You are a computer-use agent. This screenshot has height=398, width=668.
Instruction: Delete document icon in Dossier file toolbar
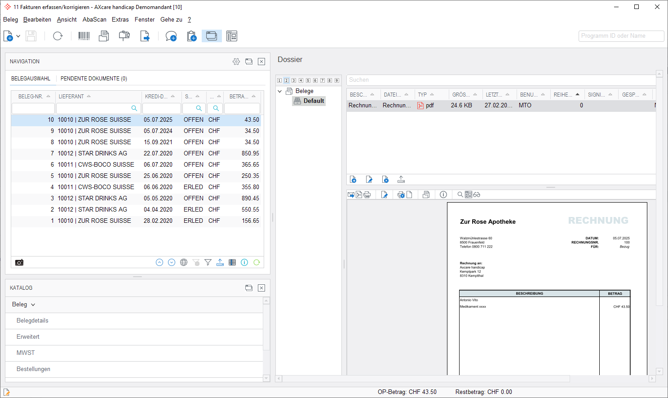point(385,180)
